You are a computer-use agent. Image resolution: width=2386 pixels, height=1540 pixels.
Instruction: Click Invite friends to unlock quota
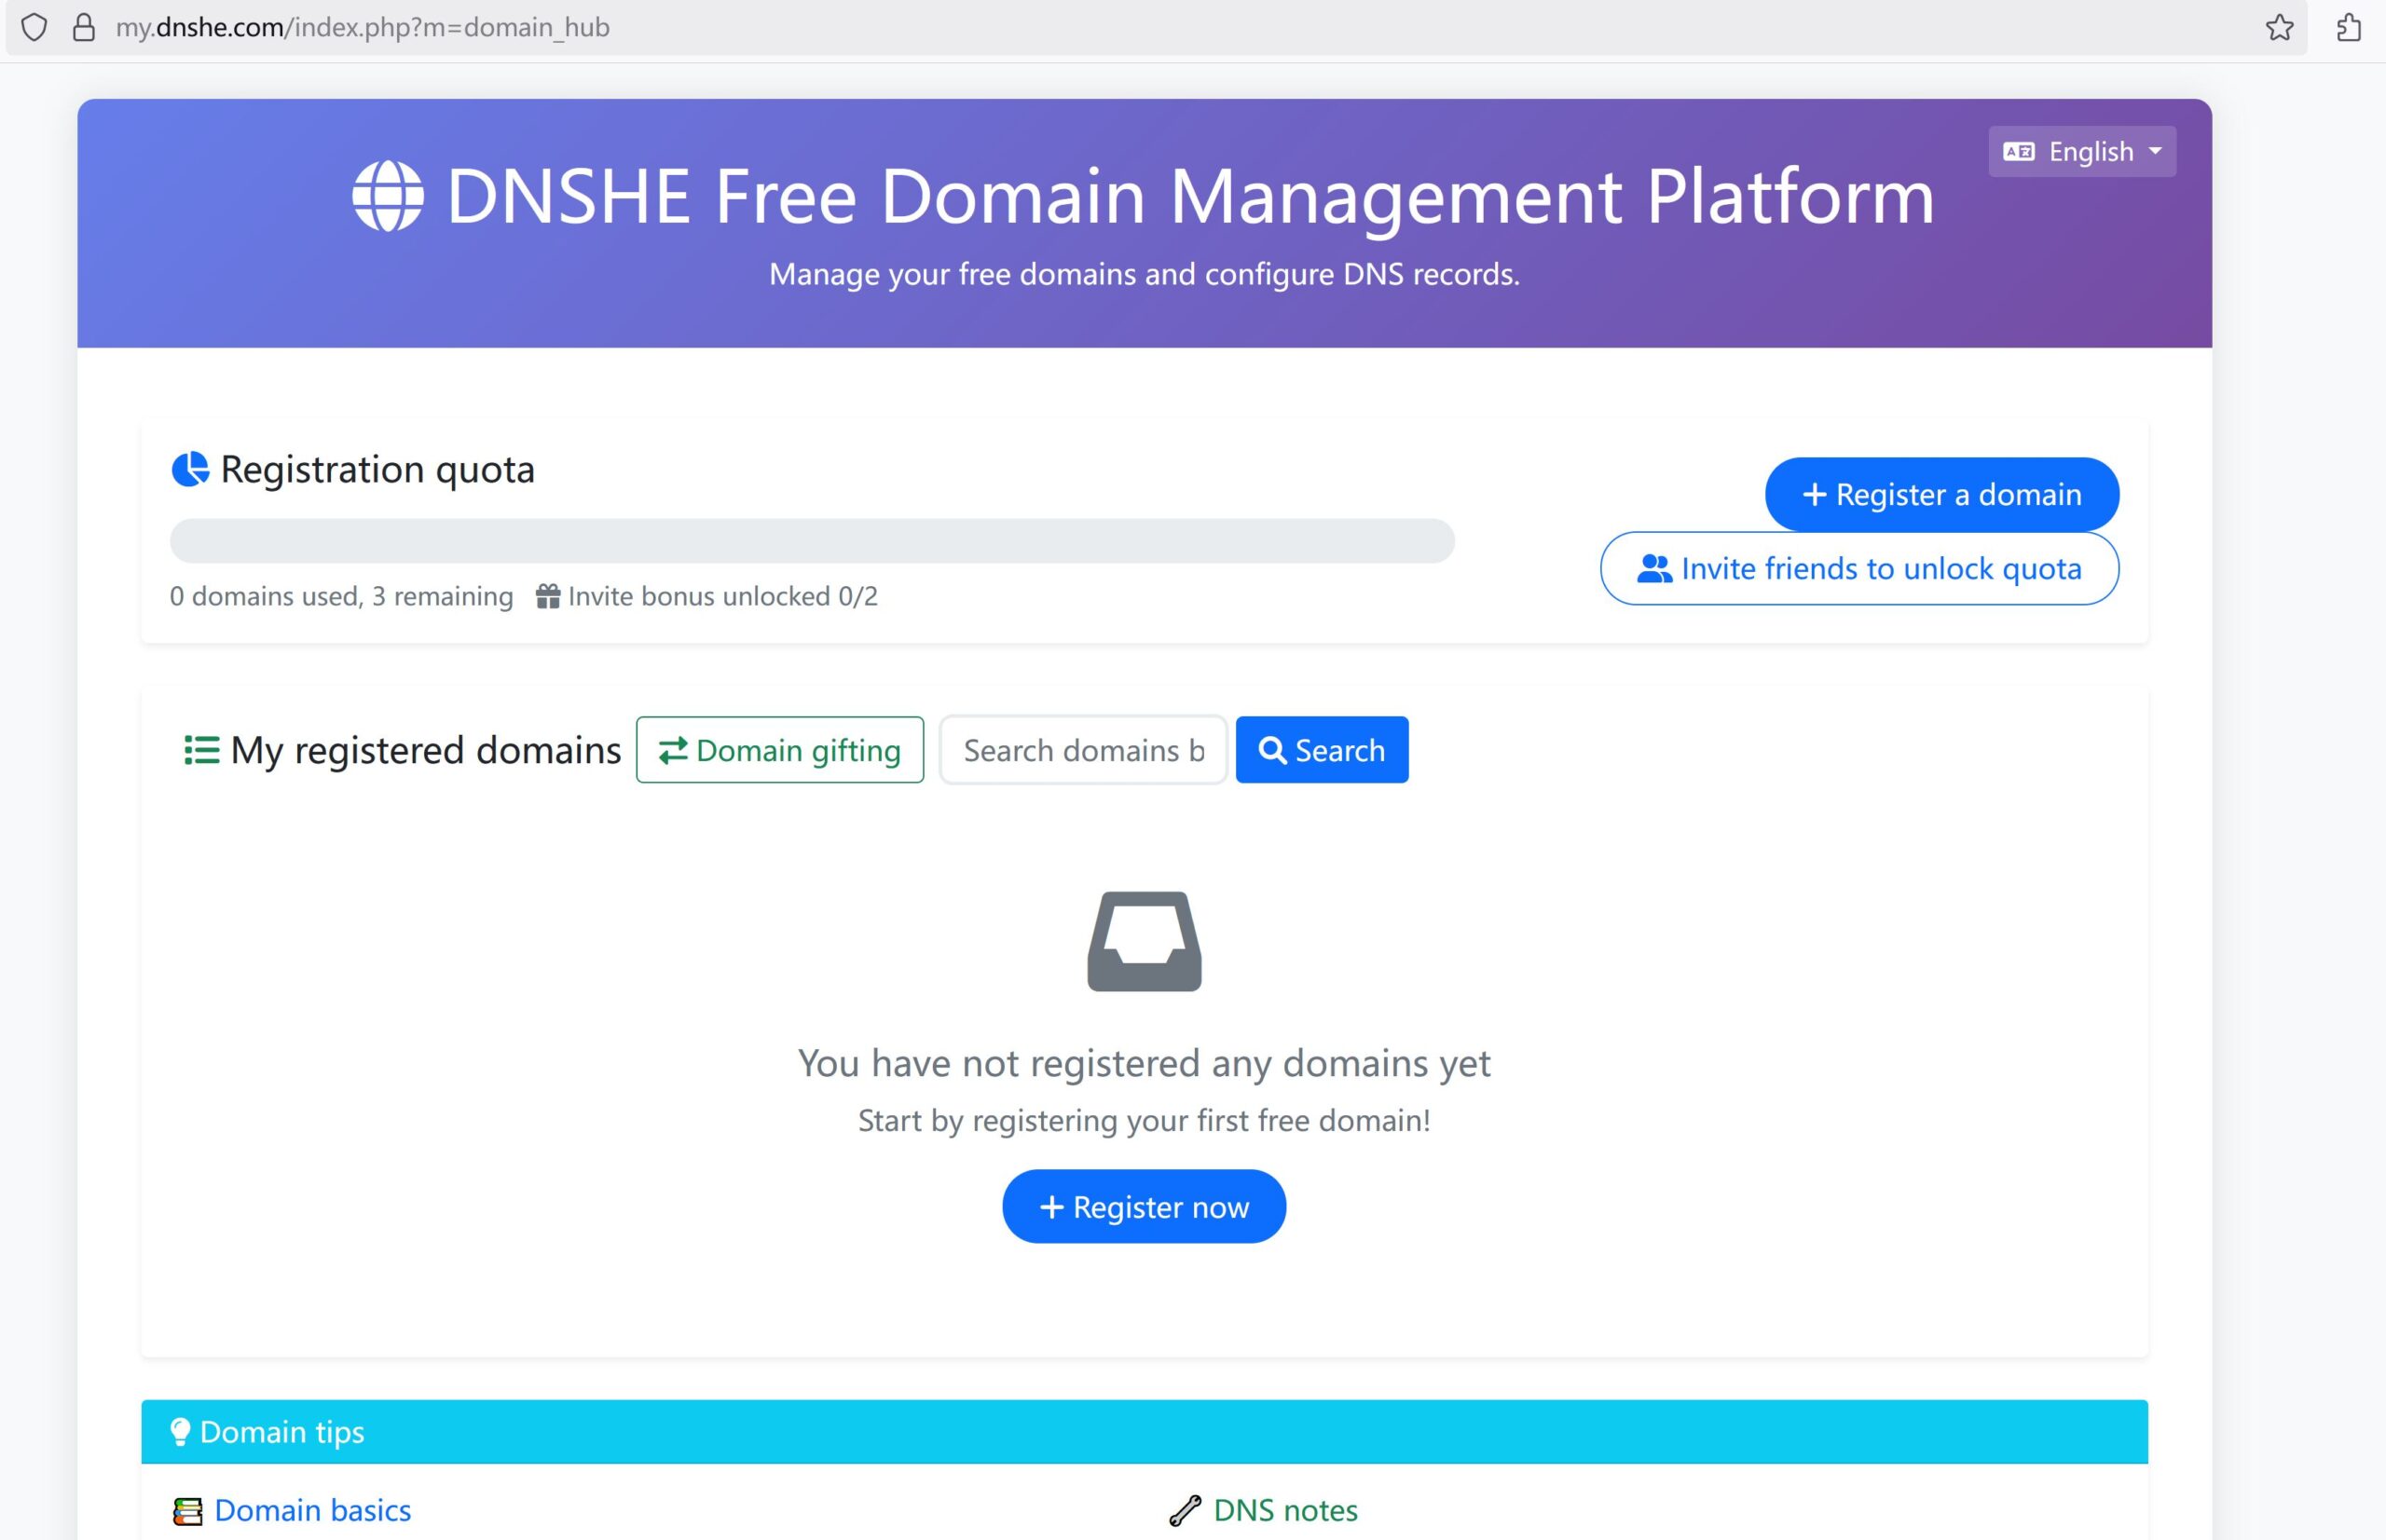point(1858,568)
